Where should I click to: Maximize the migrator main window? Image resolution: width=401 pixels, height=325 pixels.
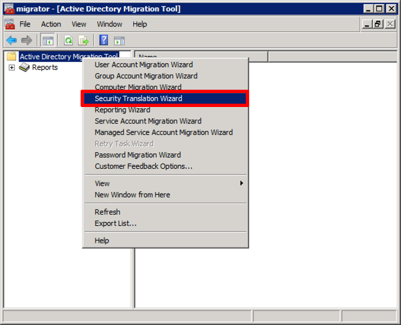379,9
